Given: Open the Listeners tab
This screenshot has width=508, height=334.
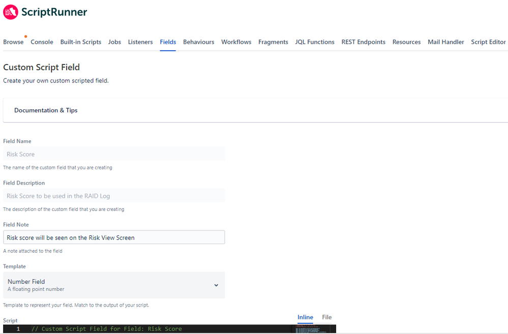Looking at the screenshot, I should tap(140, 42).
